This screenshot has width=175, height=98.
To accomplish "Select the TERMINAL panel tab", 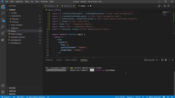I will pyautogui.click(x=84, y=60).
